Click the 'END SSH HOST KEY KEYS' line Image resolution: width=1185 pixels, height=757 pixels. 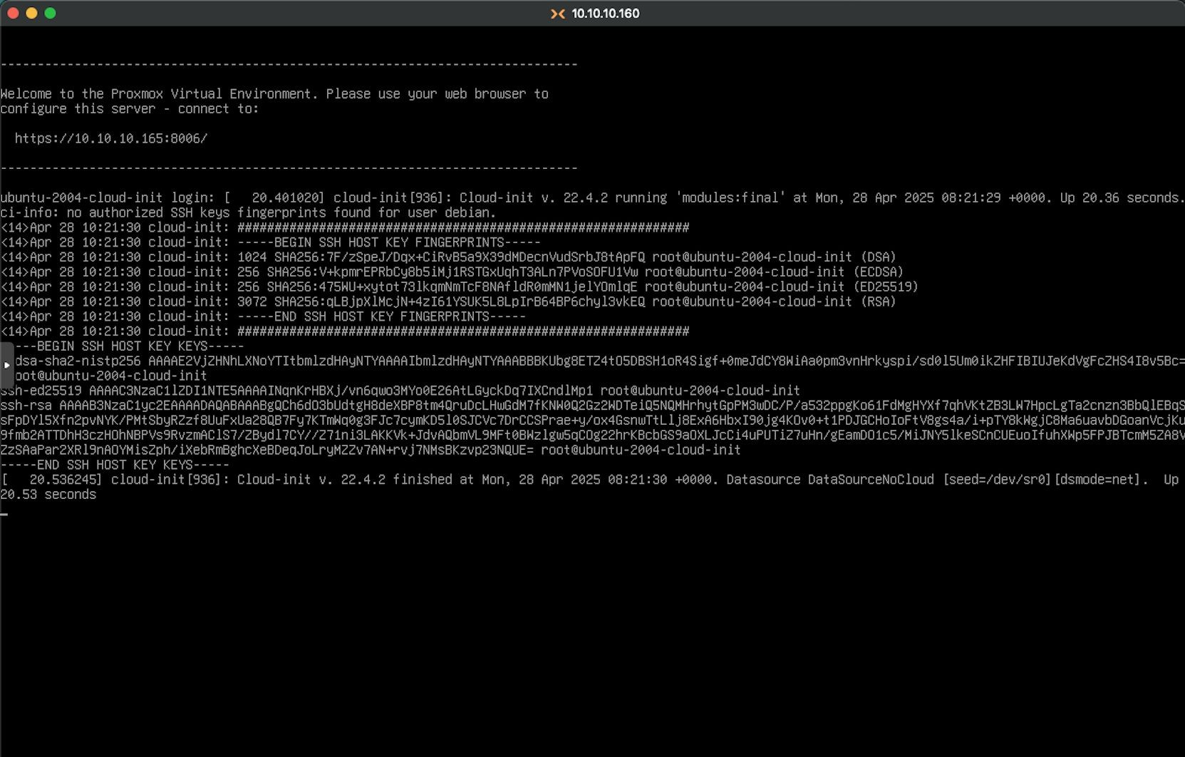point(115,465)
